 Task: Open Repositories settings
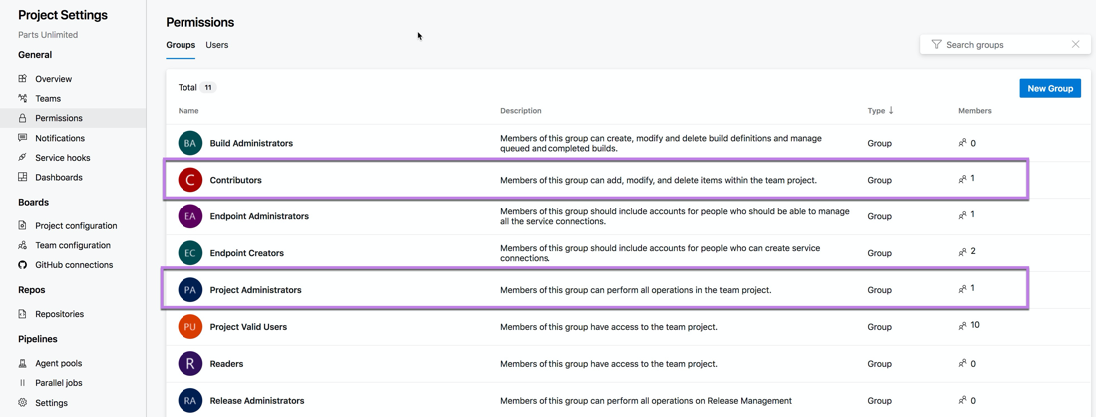(59, 314)
